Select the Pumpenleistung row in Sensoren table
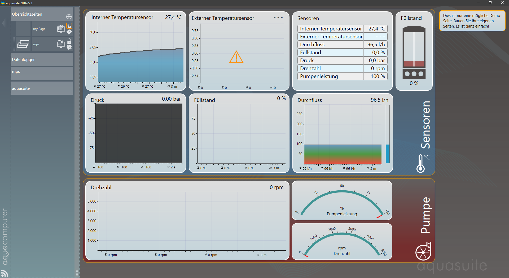Viewport: 509px width, 278px height. coord(342,76)
